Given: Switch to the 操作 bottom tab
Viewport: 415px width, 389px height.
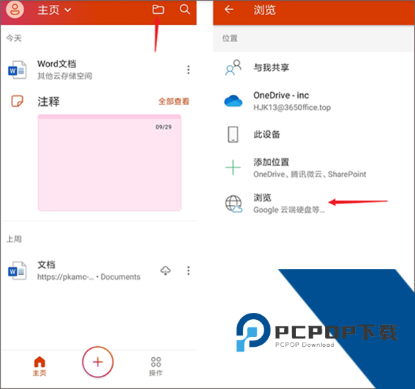Looking at the screenshot, I should (x=156, y=366).
